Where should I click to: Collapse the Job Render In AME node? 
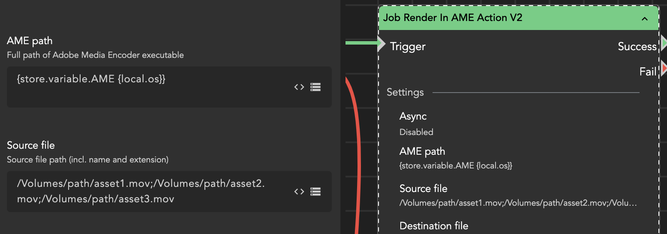coord(644,18)
